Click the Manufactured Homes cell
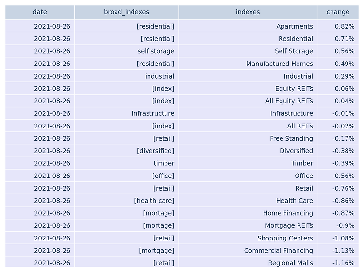364x272 pixels. pyautogui.click(x=248, y=64)
